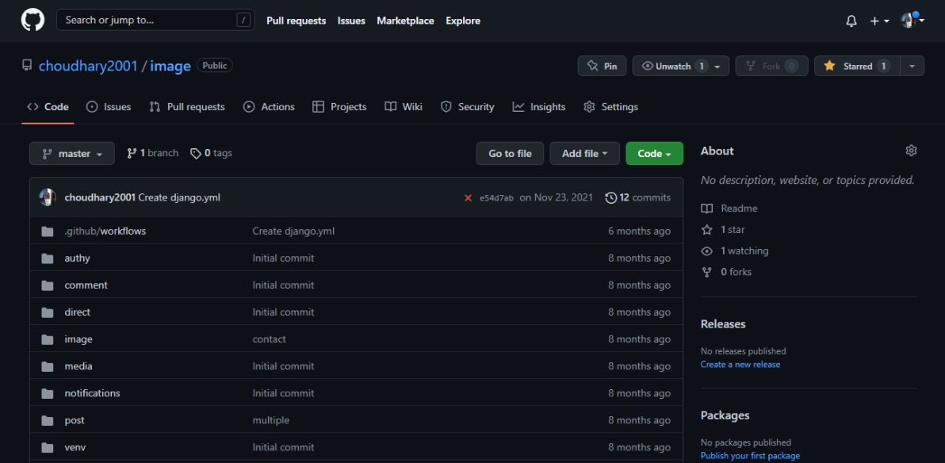Switch to the Code tab

pyautogui.click(x=48, y=107)
